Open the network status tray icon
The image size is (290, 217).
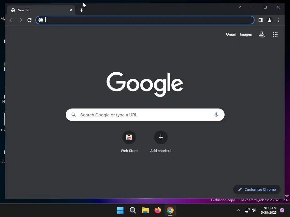[247, 210]
